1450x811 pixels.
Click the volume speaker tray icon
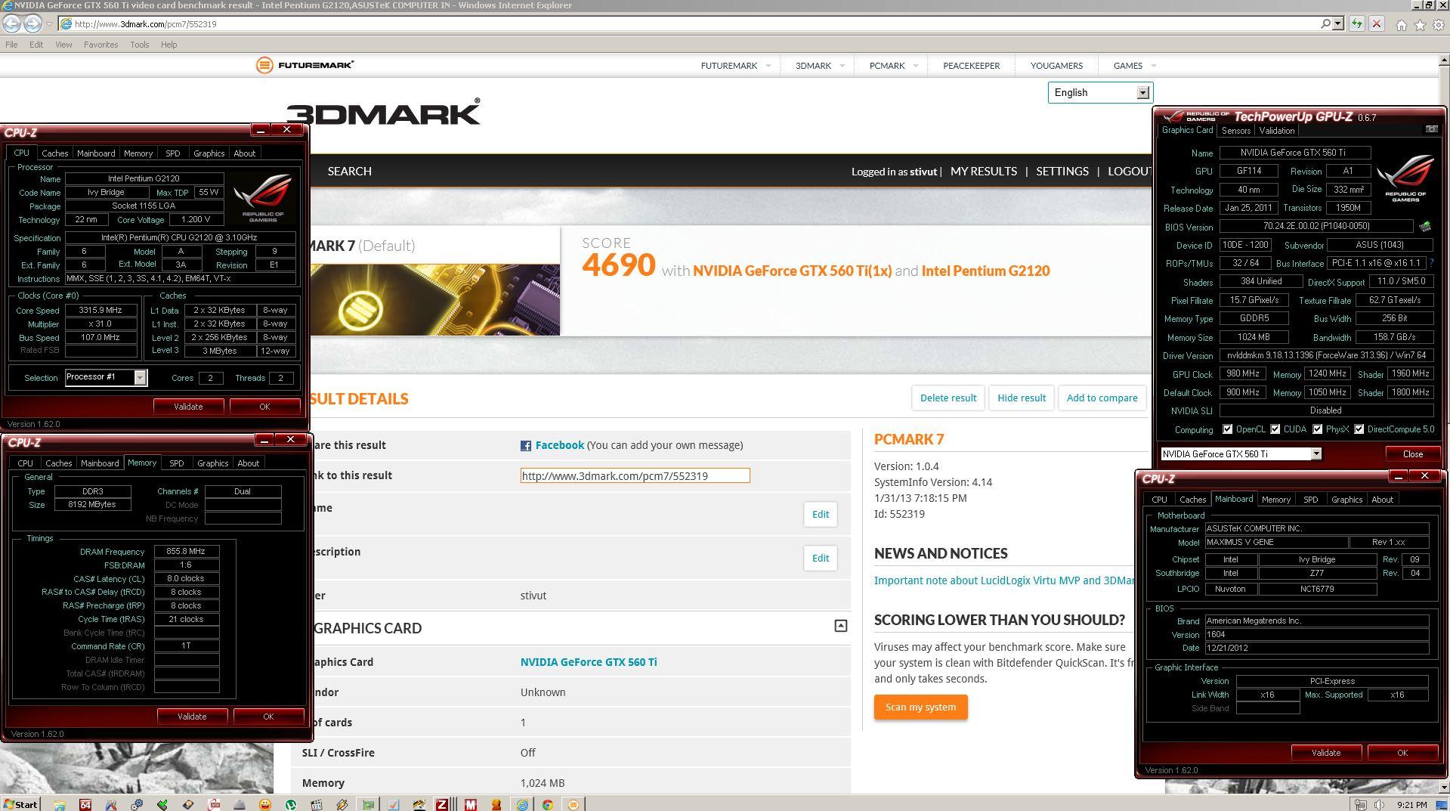pyautogui.click(x=1380, y=804)
